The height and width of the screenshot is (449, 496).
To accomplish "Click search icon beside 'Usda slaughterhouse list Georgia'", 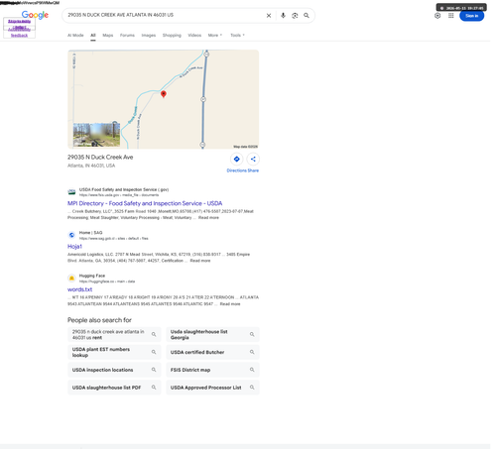I will [x=252, y=334].
